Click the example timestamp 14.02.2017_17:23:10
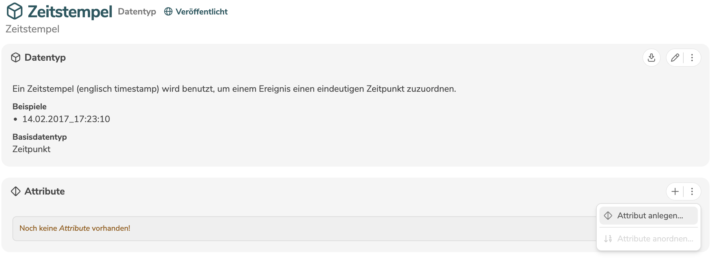713x258 pixels. click(x=66, y=119)
